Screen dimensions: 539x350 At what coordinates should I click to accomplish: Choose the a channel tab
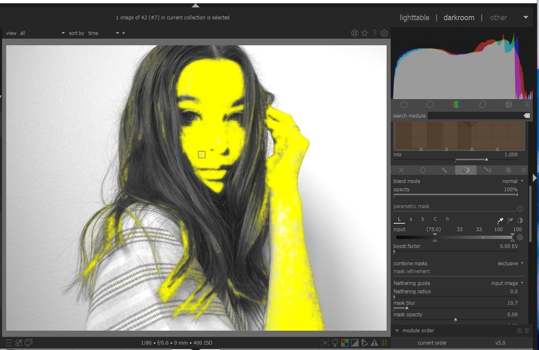pos(411,219)
